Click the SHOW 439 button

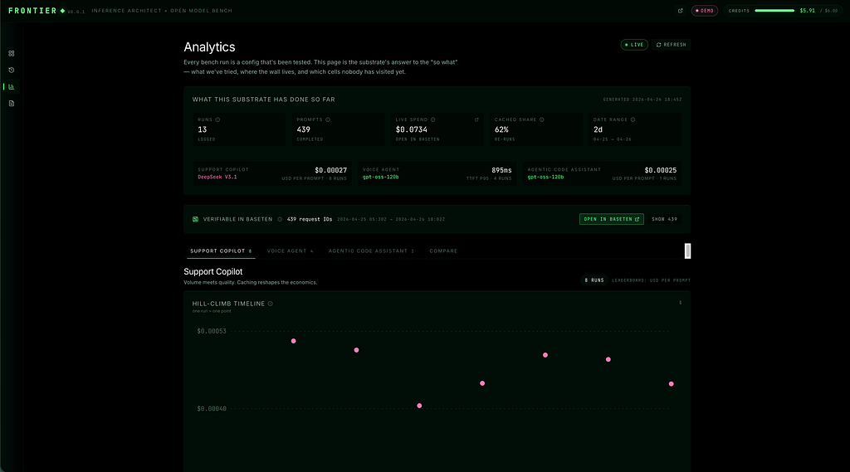[665, 219]
